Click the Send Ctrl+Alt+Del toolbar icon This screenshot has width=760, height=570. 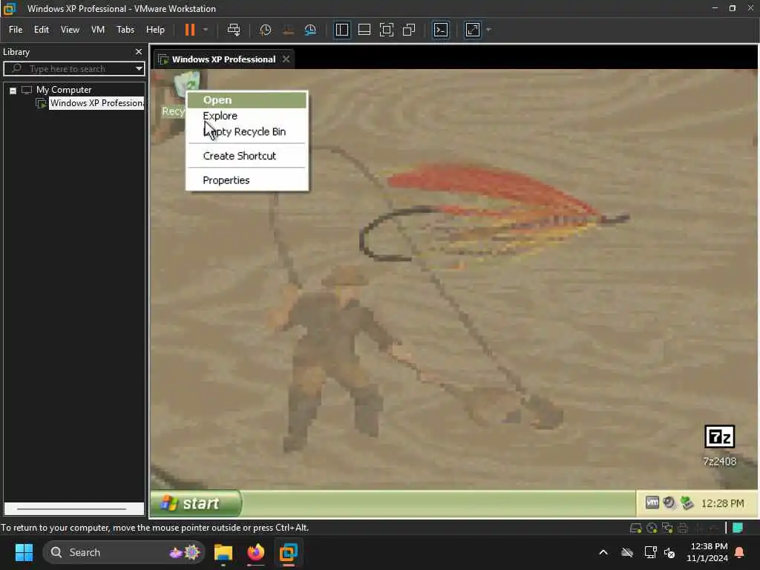tap(234, 30)
